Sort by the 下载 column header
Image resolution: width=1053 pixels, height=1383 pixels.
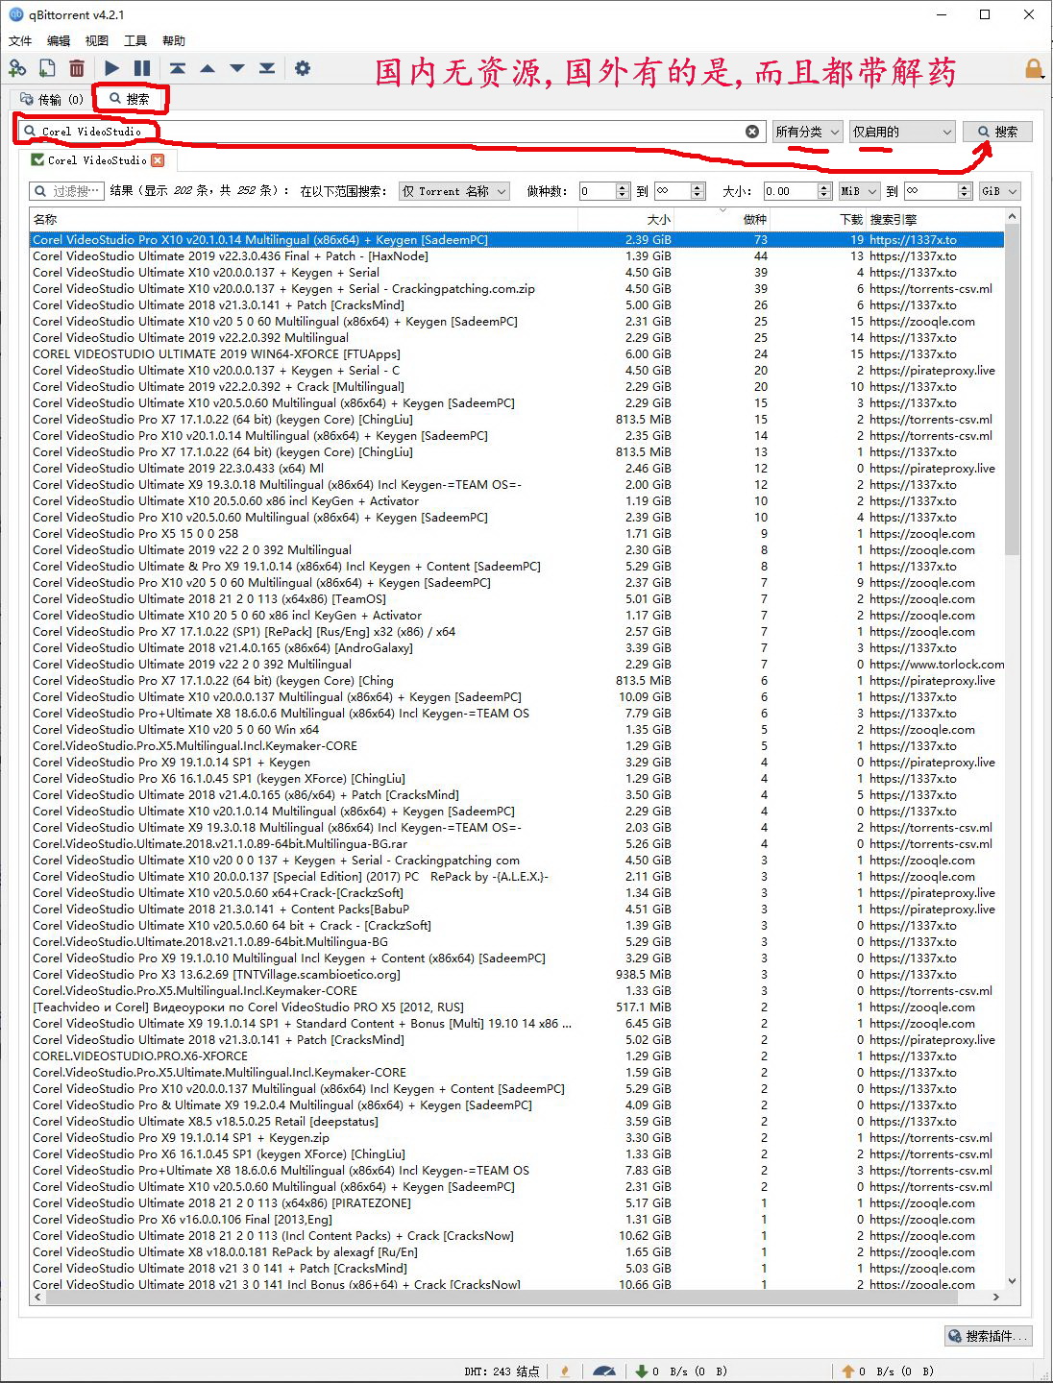pyautogui.click(x=819, y=220)
